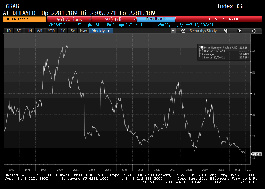Collapse toolbar with double-chevron icon
This screenshot has width=265, height=189.
[173, 31]
